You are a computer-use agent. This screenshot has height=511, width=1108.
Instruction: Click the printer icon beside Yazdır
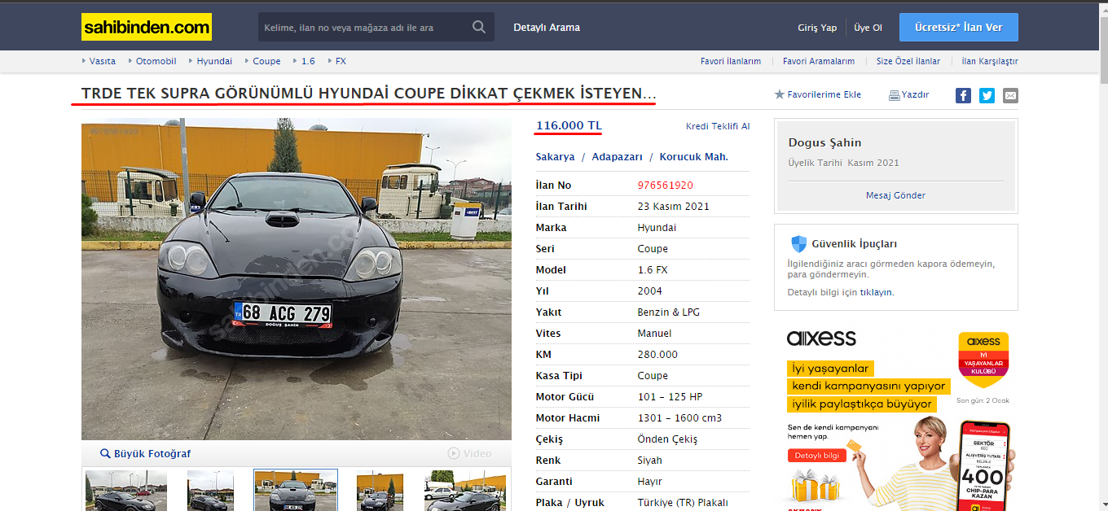894,95
